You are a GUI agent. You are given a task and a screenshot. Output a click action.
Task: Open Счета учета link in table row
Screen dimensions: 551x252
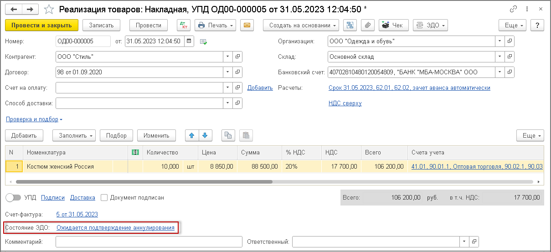[477, 166]
